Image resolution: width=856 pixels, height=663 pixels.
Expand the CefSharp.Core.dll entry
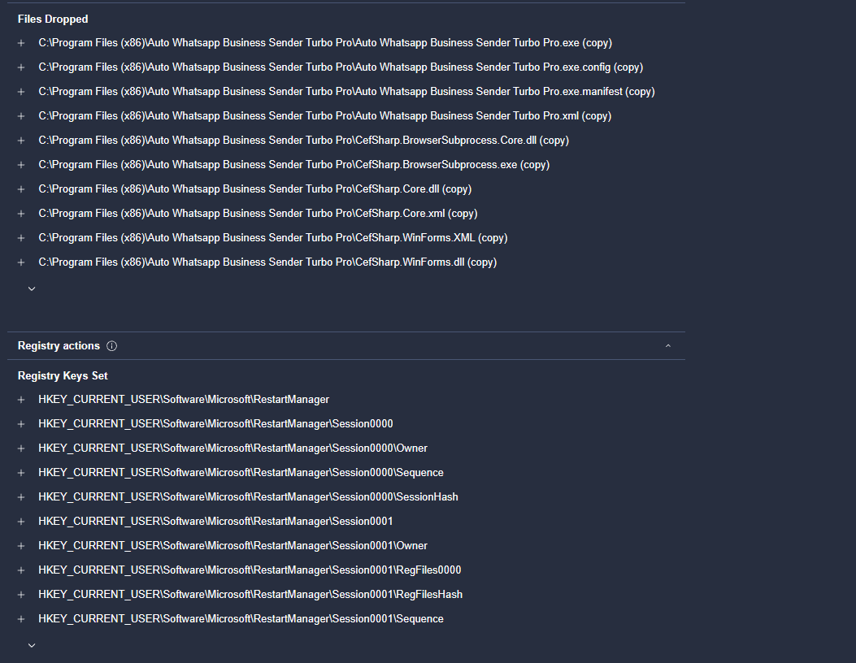click(21, 189)
